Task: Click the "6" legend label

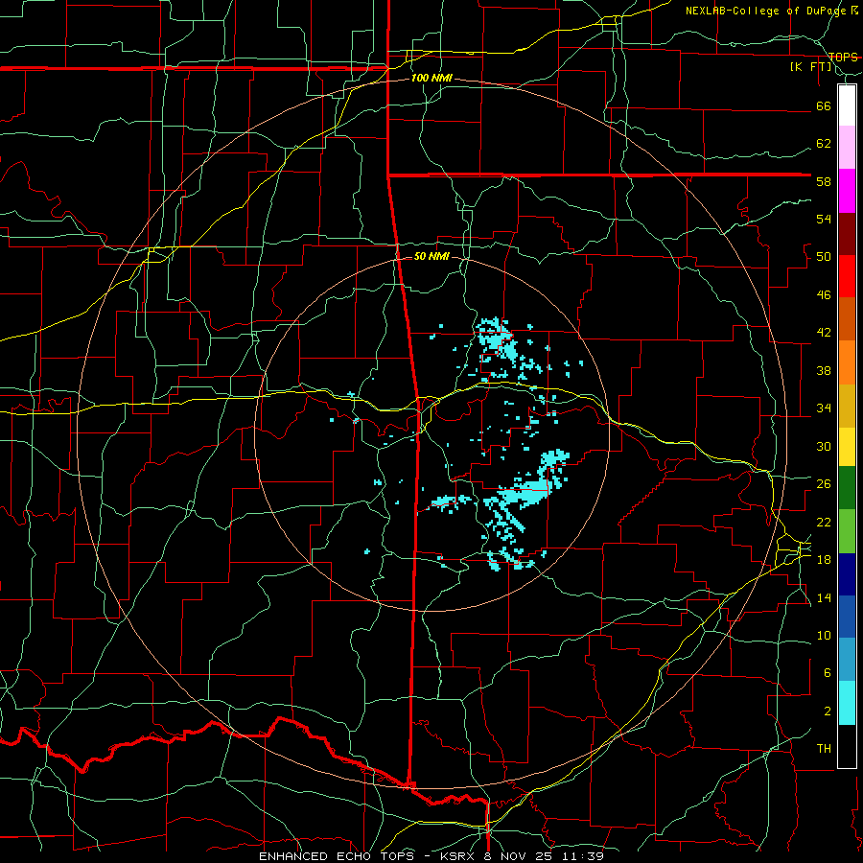Action: pos(828,673)
